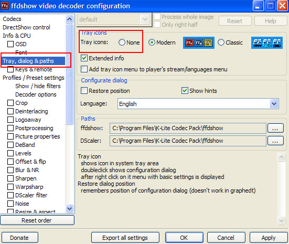Image resolution: width=289 pixels, height=244 pixels.
Task: Click the Cancel button
Action: click(226, 238)
